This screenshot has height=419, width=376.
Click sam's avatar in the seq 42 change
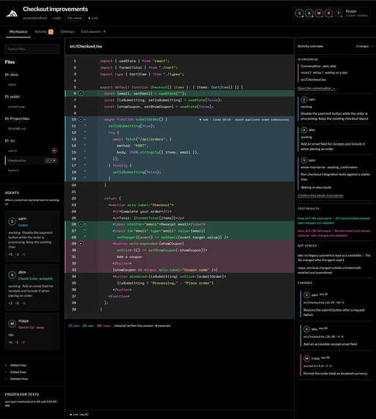coord(307,295)
